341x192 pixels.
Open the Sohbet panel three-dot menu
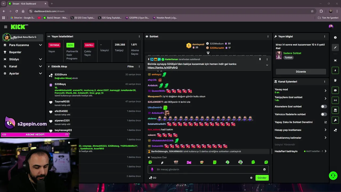(x=268, y=37)
